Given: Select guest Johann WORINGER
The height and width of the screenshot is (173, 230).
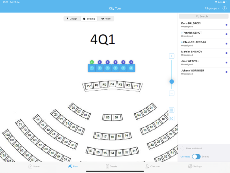Looking at the screenshot, I should point(204,72).
